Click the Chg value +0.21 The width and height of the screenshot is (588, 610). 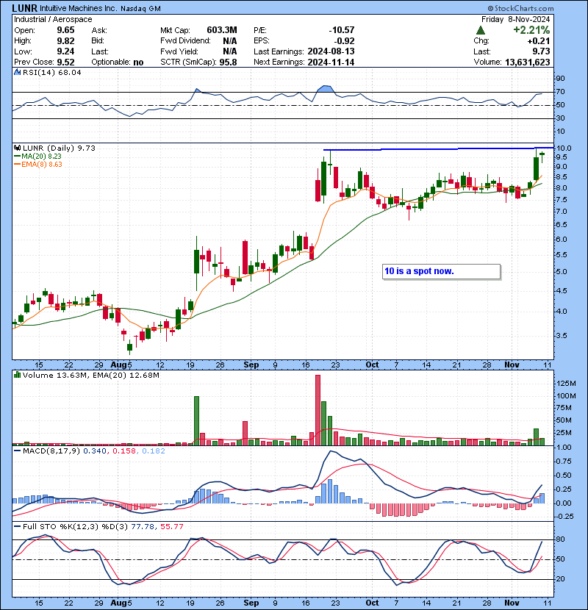click(539, 40)
